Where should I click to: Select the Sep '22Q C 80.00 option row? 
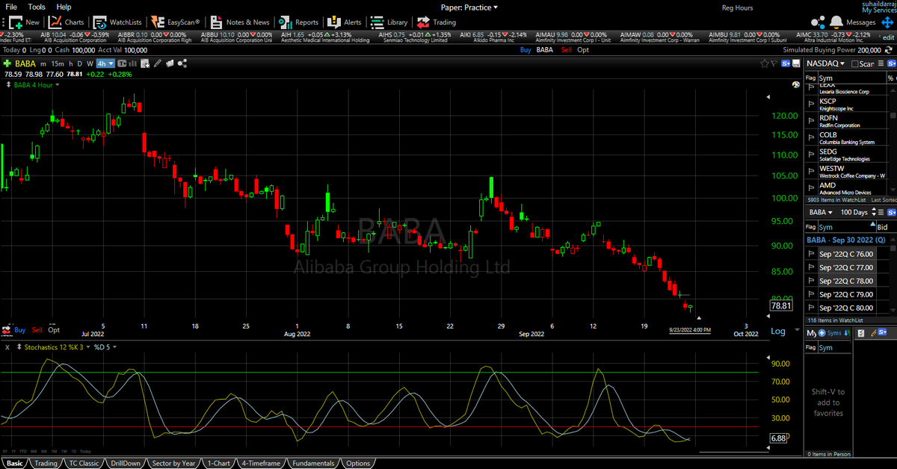845,308
